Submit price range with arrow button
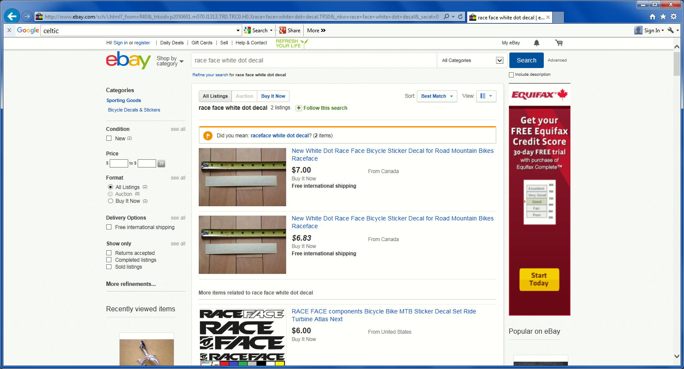Image resolution: width=684 pixels, height=369 pixels. click(x=161, y=163)
